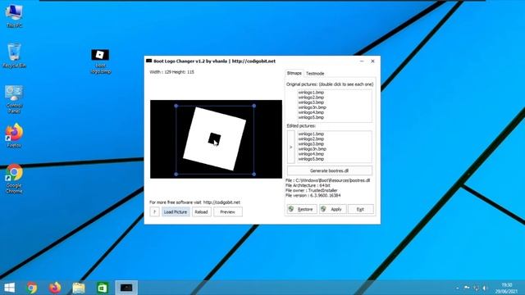This screenshot has height=295, width=525.
Task: Click the top-right selection handle
Action: point(254,106)
